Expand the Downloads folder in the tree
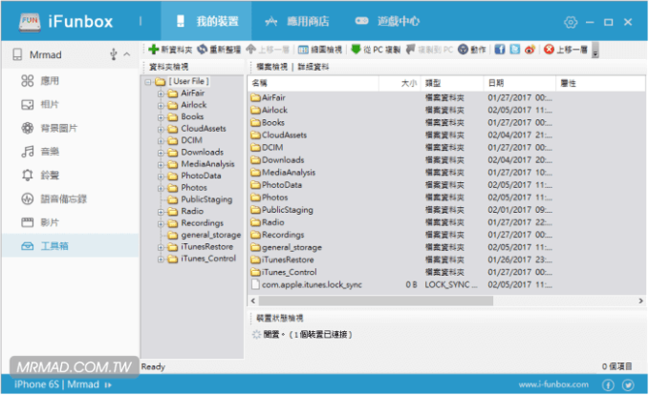Image resolution: width=649 pixels, height=395 pixels. (x=161, y=153)
